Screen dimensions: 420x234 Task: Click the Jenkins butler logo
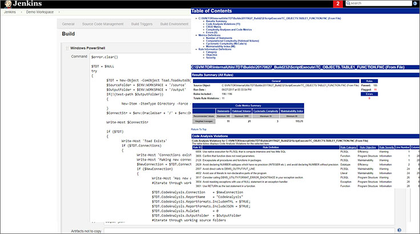tap(8, 4)
